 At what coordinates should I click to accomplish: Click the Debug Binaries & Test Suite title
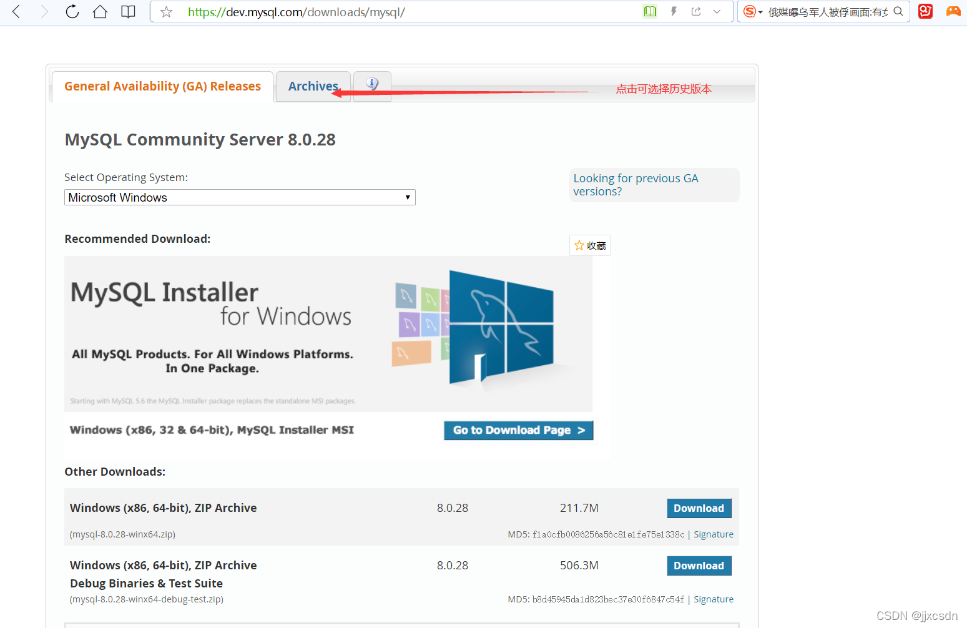[146, 583]
